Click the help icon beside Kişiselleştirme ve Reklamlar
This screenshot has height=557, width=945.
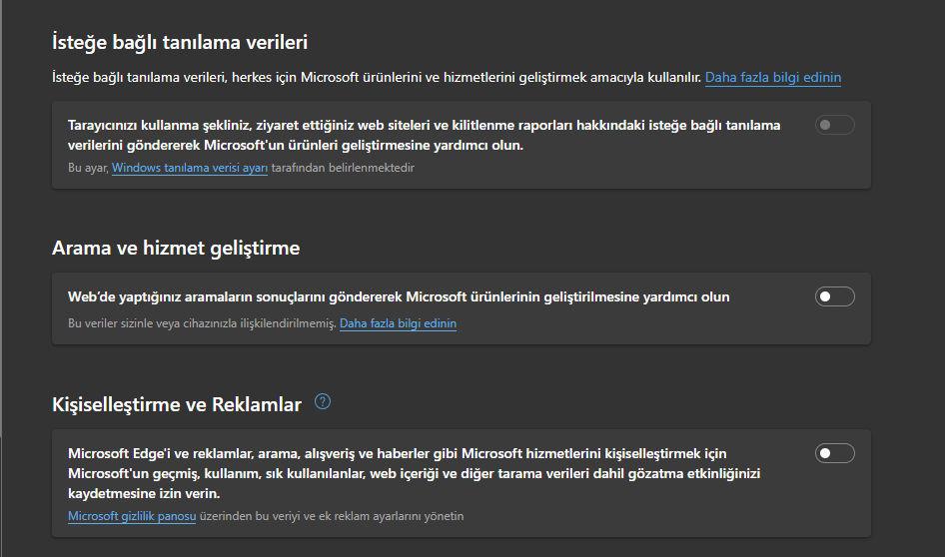pos(323,402)
